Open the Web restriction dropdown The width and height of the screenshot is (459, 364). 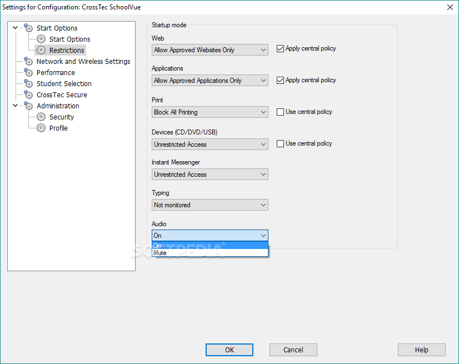210,50
